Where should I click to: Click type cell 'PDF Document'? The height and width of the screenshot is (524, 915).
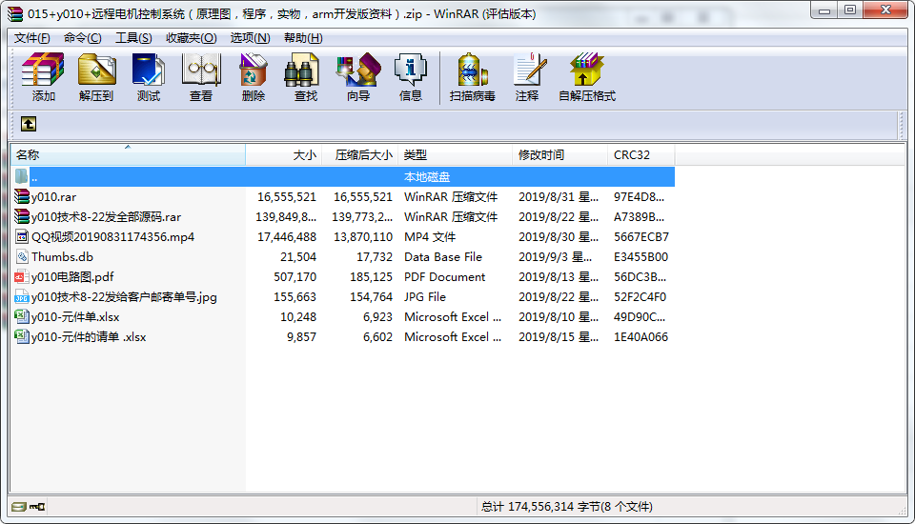pos(444,276)
